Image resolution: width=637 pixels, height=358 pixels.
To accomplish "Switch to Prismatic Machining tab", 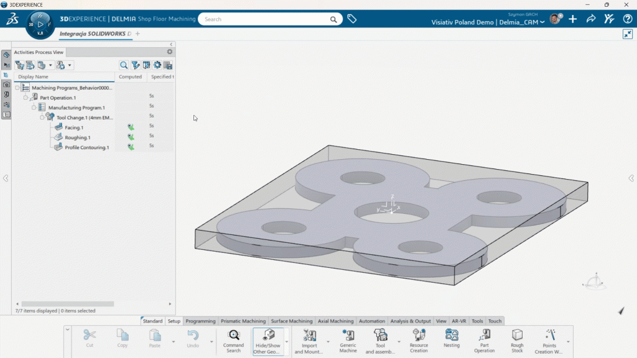I will pos(243,321).
